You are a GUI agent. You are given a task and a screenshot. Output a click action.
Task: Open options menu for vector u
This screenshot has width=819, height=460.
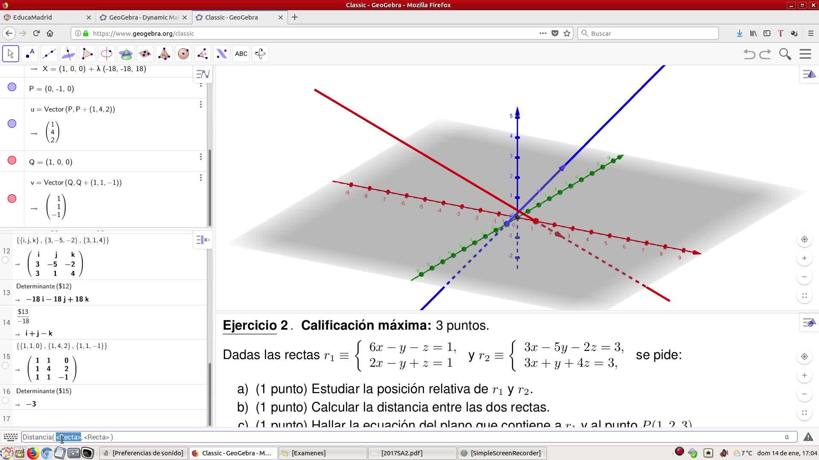coord(200,104)
